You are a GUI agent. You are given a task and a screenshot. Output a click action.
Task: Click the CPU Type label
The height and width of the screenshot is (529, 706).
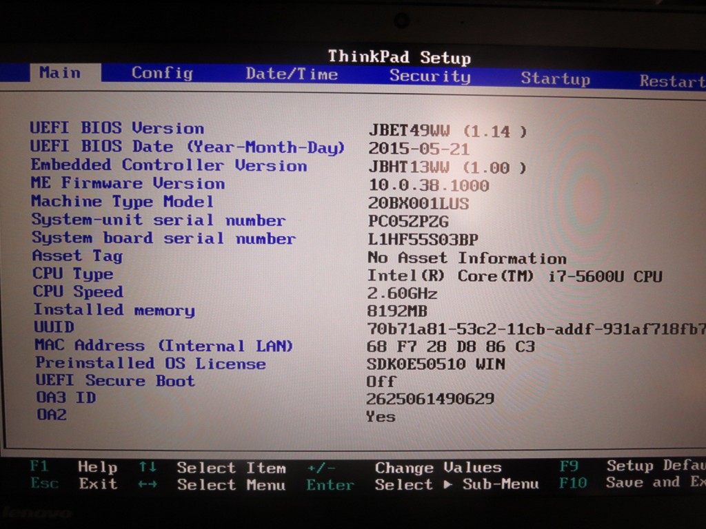point(73,273)
